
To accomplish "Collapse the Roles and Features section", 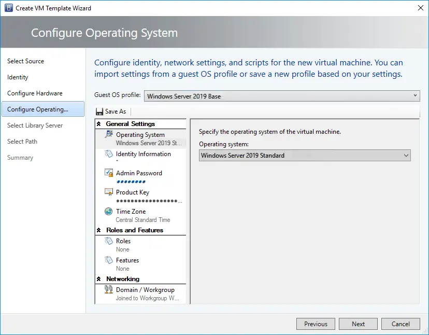I will point(99,230).
